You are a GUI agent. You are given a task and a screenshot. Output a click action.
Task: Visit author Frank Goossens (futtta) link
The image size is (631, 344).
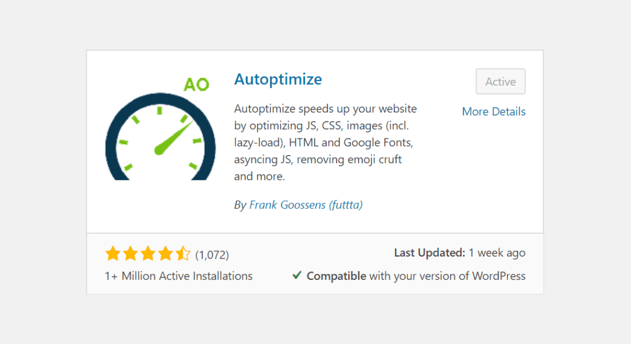point(306,205)
